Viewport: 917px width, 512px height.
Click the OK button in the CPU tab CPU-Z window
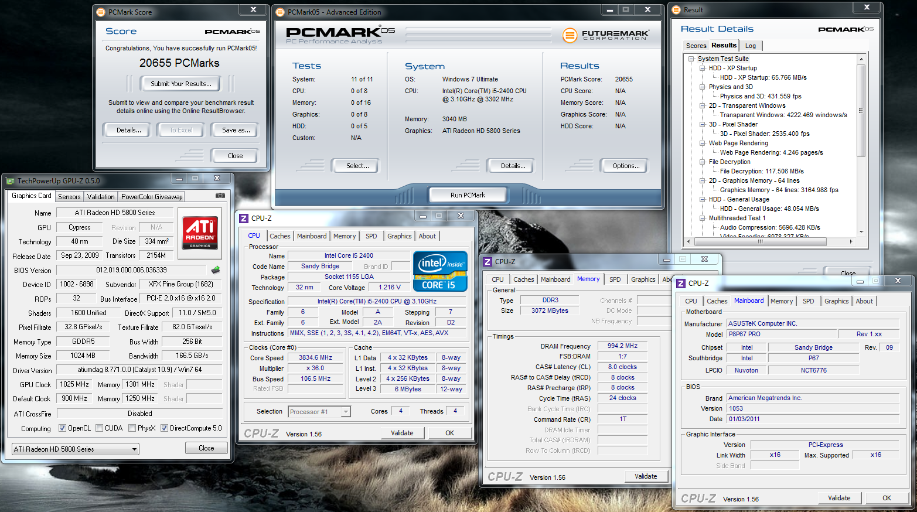449,433
